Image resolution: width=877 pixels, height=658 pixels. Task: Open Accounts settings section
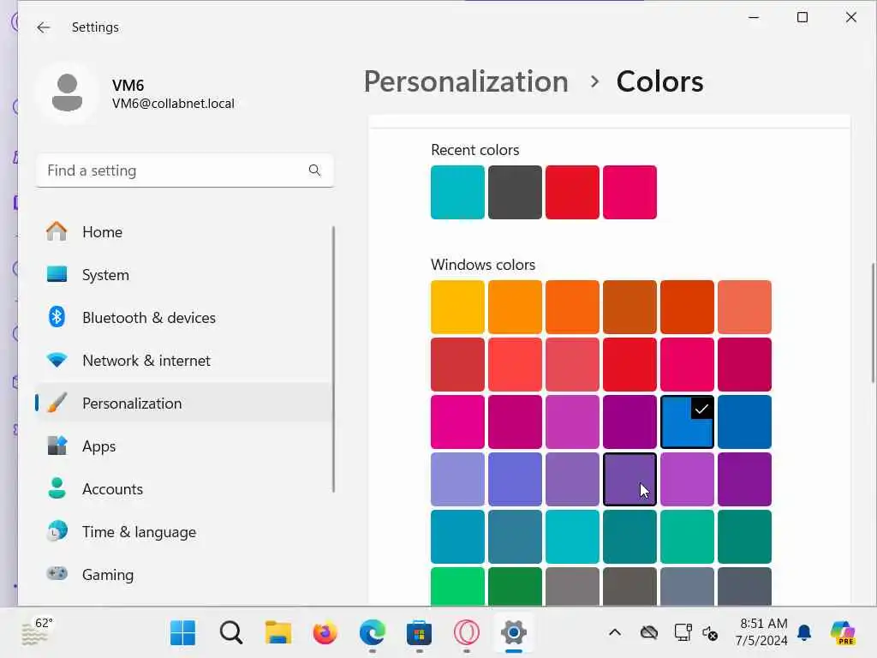(x=112, y=489)
